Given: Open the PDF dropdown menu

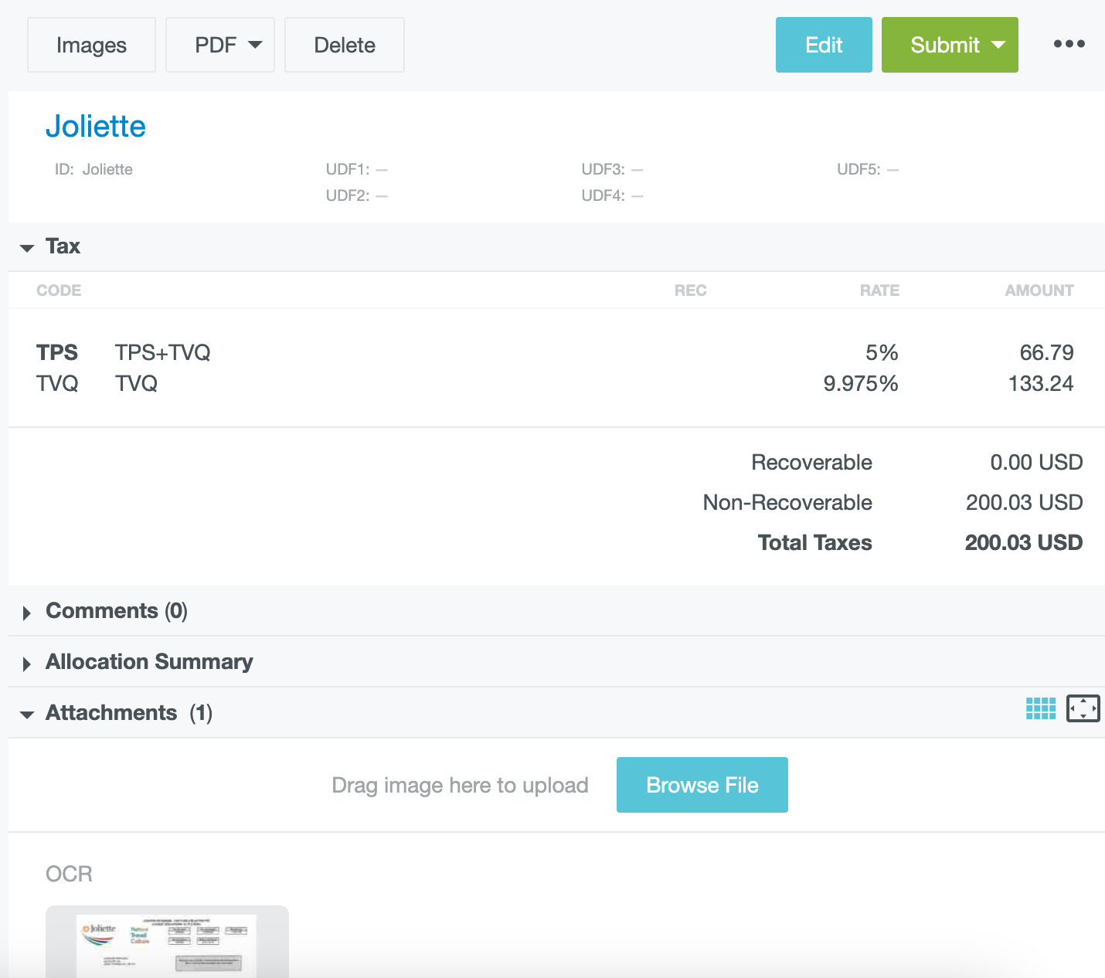Looking at the screenshot, I should (220, 45).
